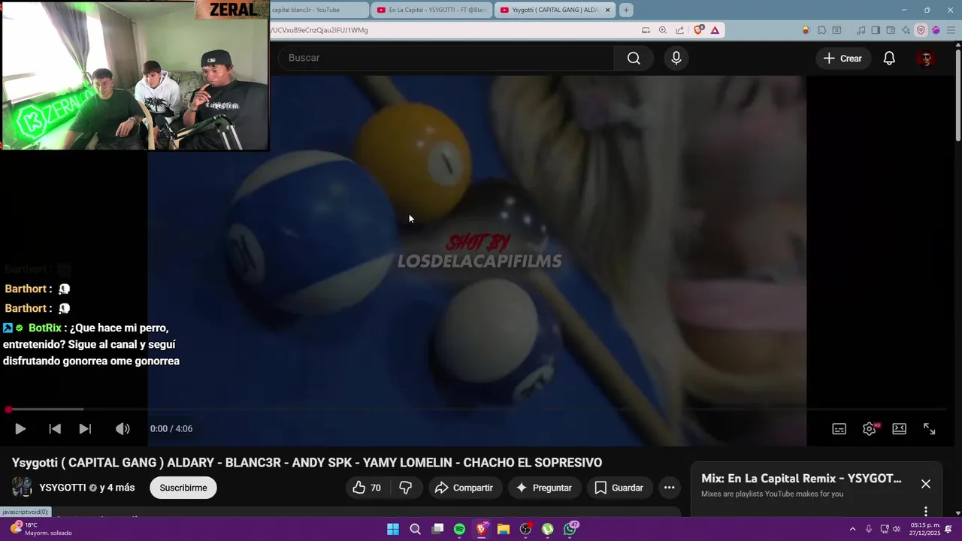Click the YouTube search magnifier button
Viewport: 962px width, 541px height.
(634, 58)
